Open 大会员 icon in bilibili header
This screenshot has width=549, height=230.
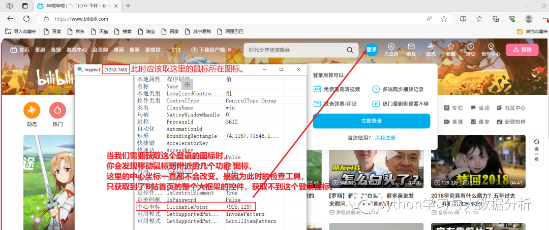(391, 50)
